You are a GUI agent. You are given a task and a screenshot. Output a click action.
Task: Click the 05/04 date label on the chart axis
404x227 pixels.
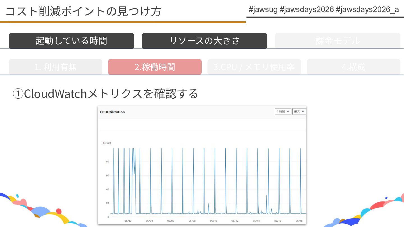[149, 221]
